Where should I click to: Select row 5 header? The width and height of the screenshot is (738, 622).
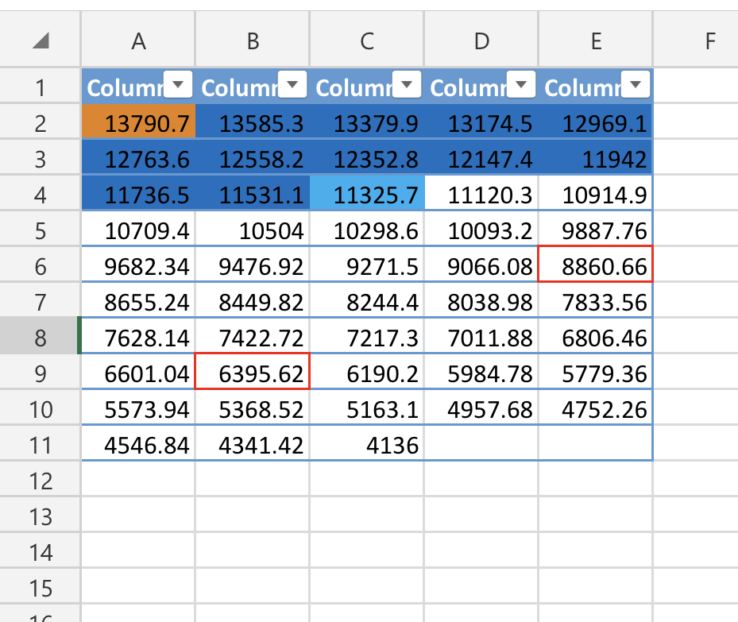coord(40,229)
